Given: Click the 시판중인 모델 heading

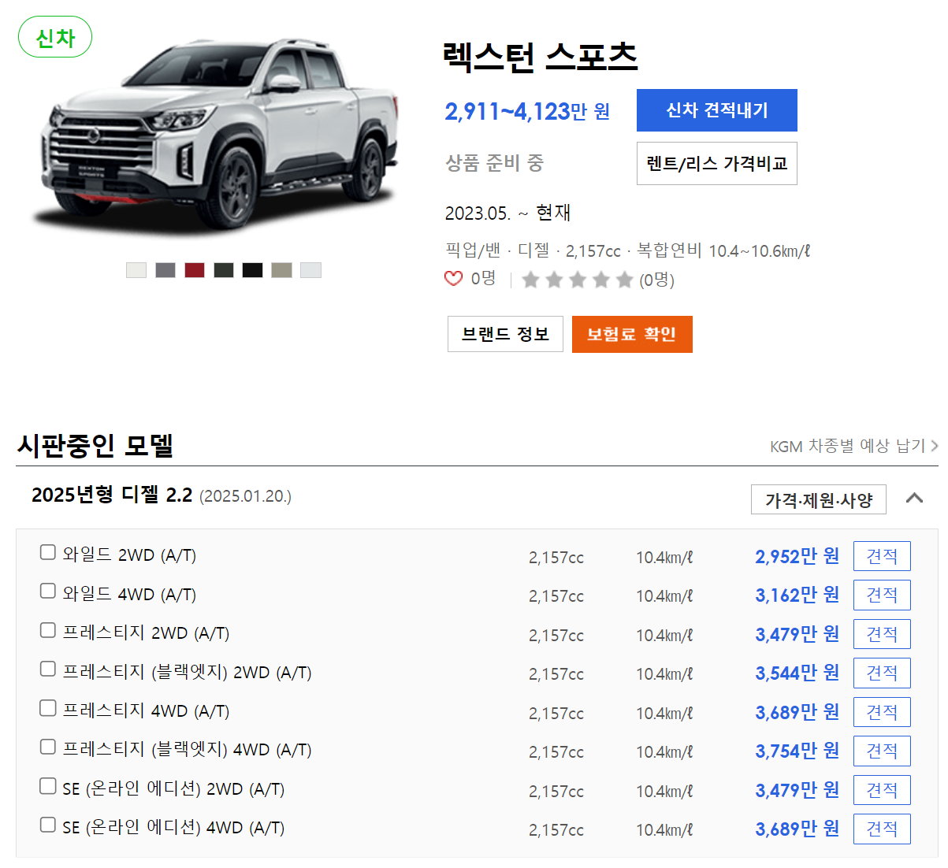Looking at the screenshot, I should click(x=95, y=445).
